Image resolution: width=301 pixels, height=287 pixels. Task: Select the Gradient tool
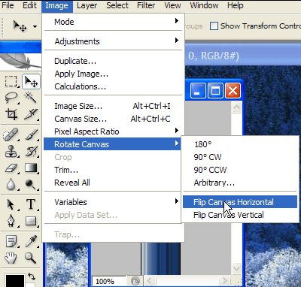click(x=31, y=168)
